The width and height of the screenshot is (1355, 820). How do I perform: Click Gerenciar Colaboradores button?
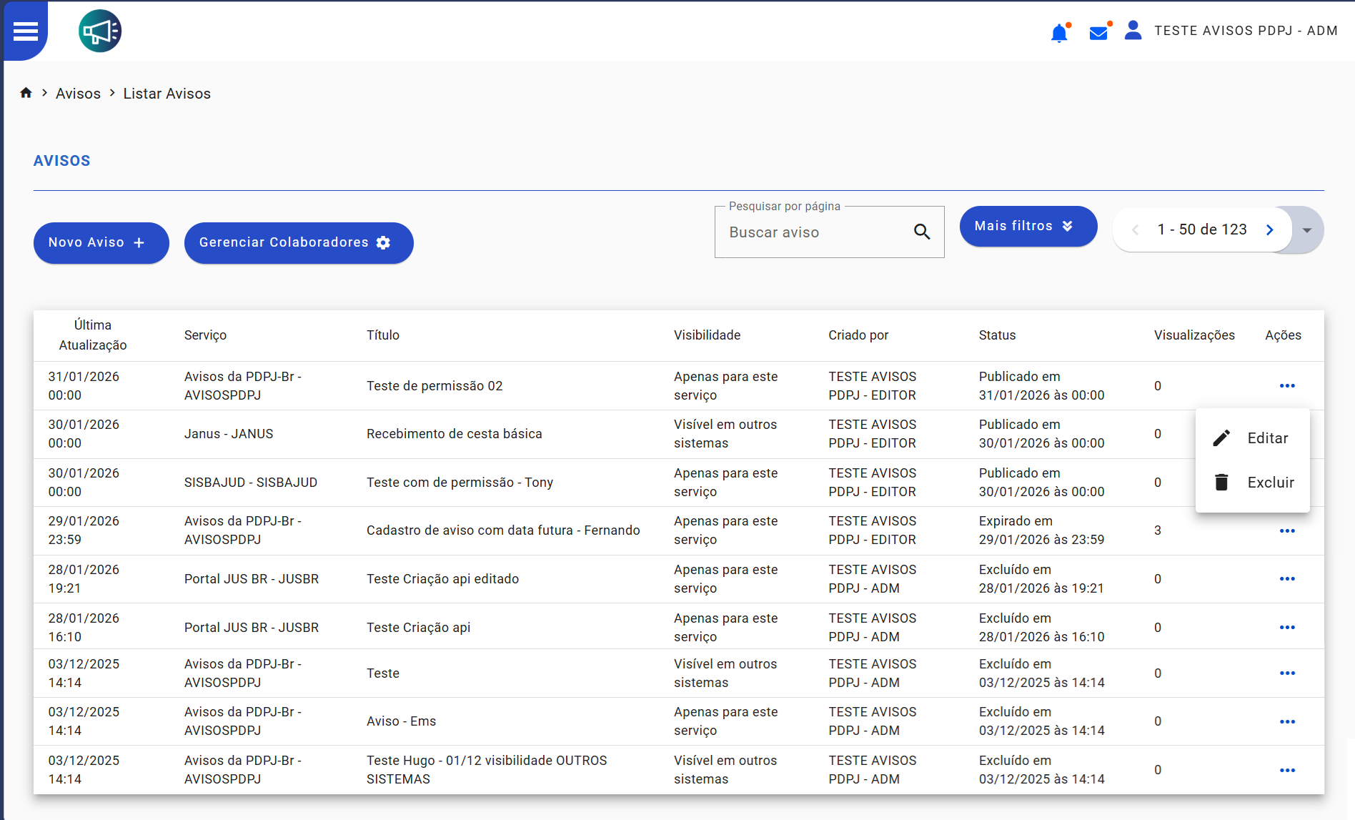click(x=298, y=243)
